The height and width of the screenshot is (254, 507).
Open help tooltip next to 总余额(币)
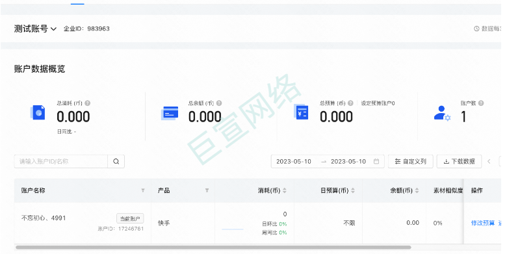click(x=219, y=103)
